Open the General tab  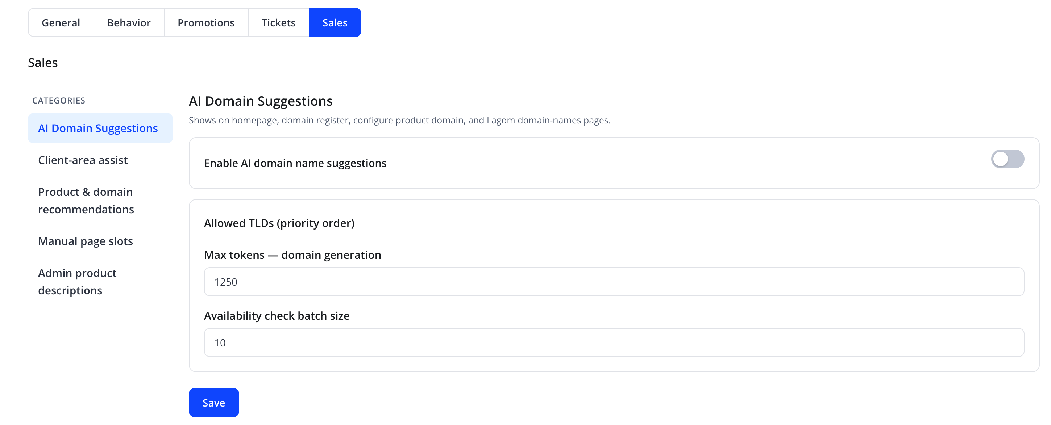coord(61,22)
